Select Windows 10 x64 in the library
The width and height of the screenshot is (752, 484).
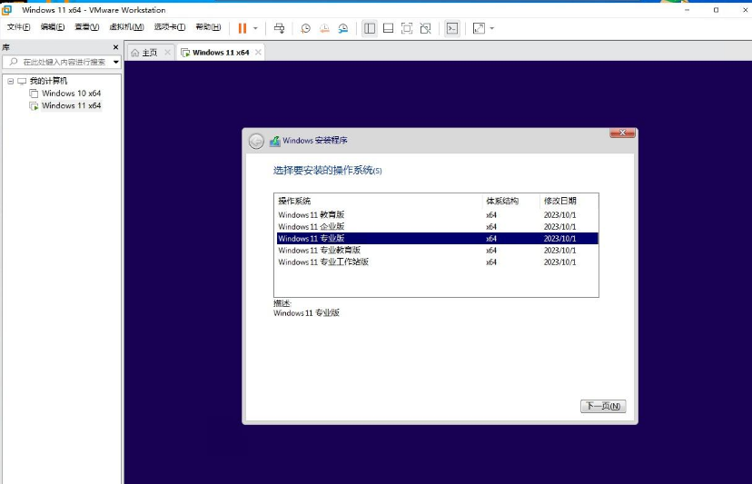point(71,93)
